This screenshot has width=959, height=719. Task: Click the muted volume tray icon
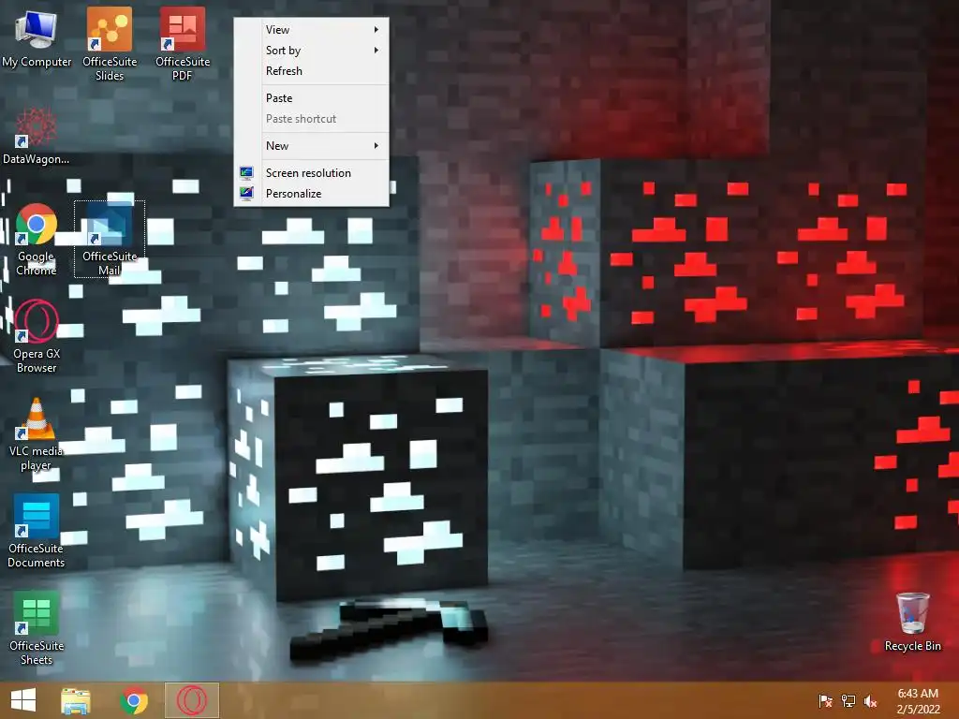871,701
